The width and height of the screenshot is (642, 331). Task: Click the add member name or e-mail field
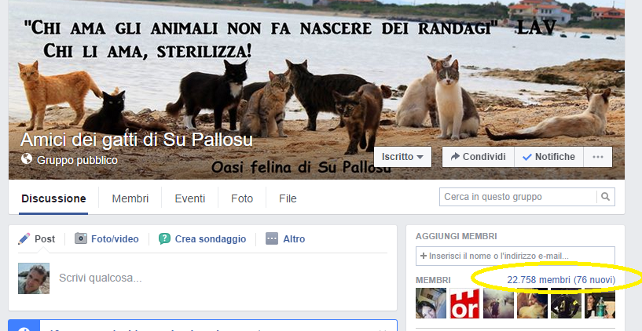coord(515,256)
